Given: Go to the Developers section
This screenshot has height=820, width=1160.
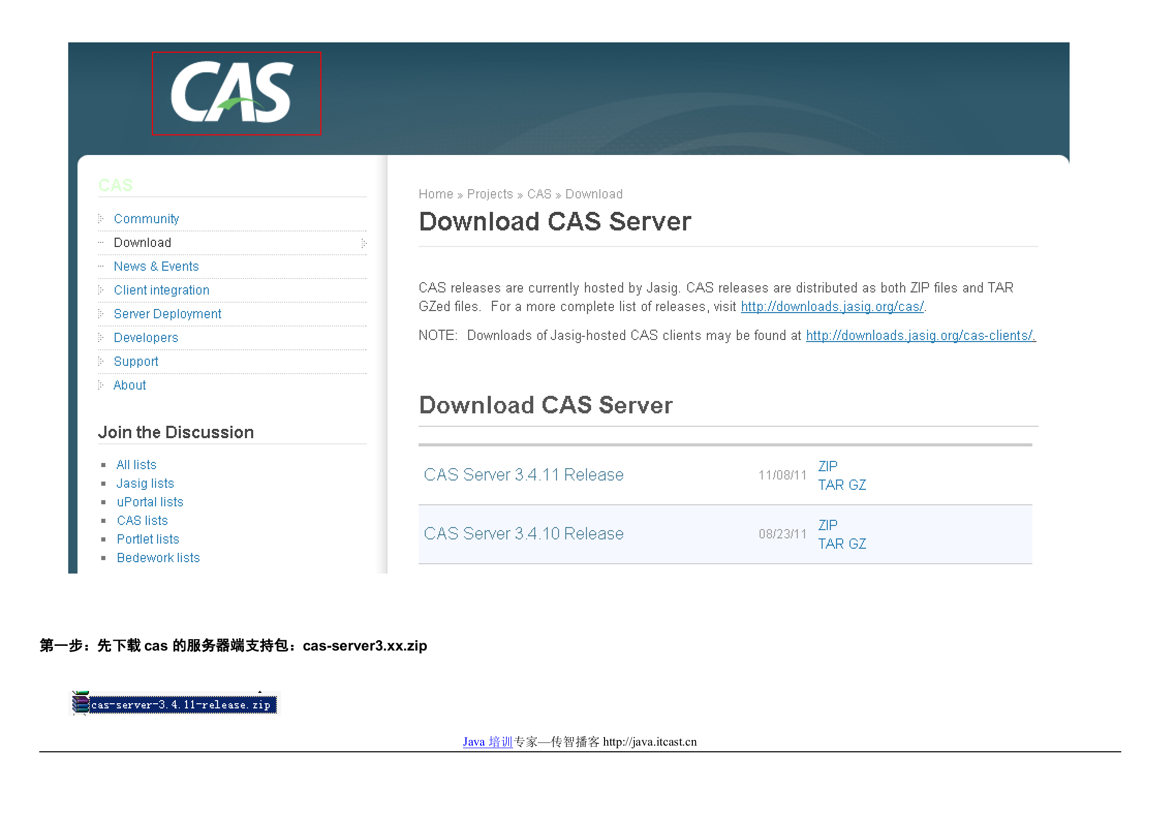Looking at the screenshot, I should pyautogui.click(x=146, y=337).
